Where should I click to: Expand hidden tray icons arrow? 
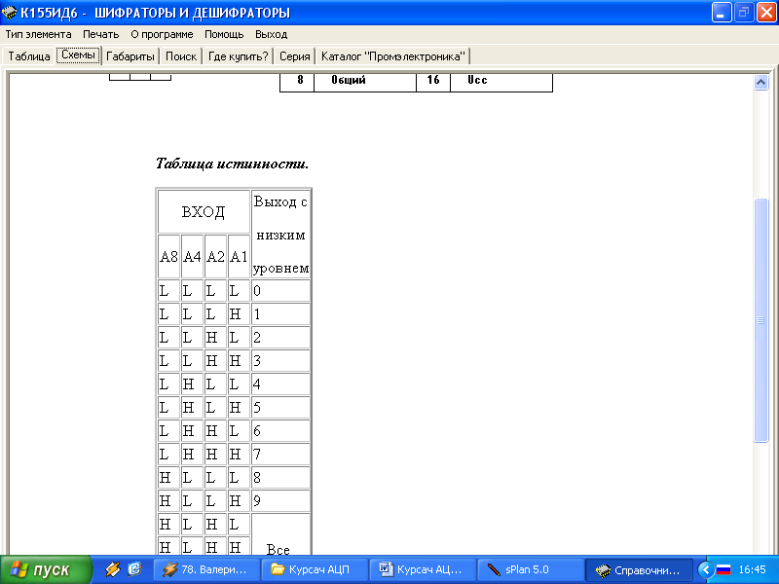(x=705, y=569)
